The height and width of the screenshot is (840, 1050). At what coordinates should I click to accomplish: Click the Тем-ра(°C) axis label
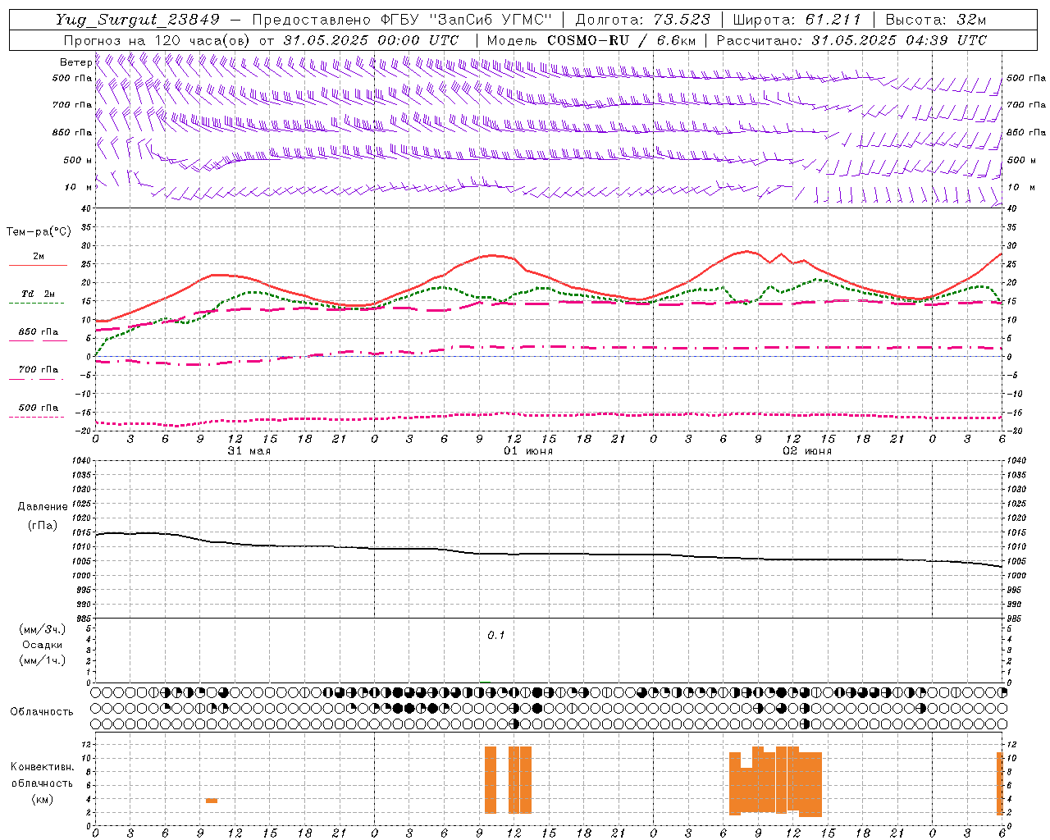click(x=39, y=232)
